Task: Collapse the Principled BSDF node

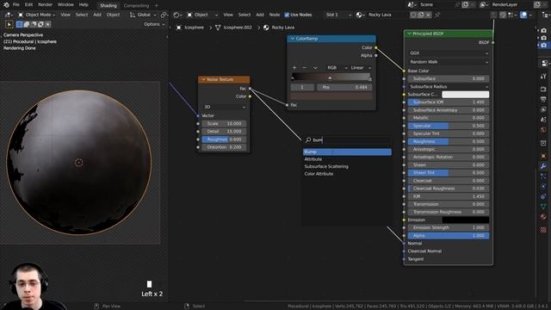Action: 409,34
